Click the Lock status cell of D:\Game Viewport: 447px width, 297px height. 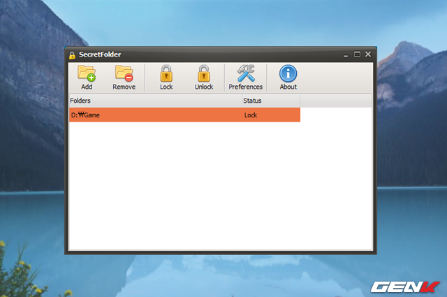(x=251, y=115)
